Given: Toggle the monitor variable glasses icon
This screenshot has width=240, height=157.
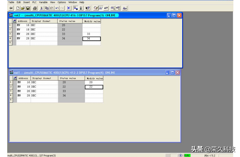Looking at the screenshot, I should pos(101,8).
